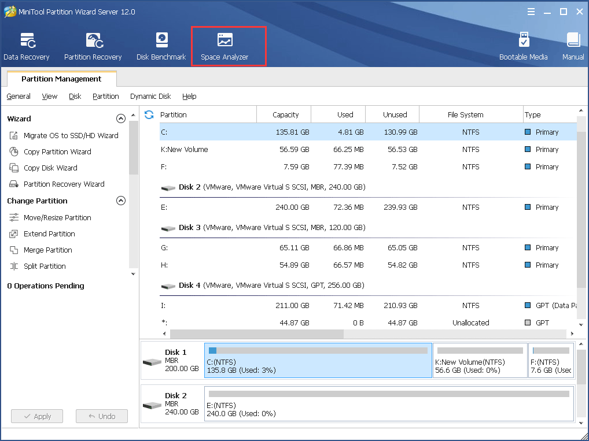
Task: Click the Disk 2 drive icon in the partition list
Action: 168,188
